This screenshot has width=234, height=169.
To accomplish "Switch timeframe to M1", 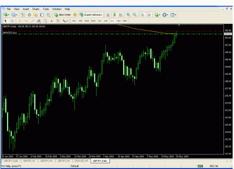I will click(x=74, y=21).
